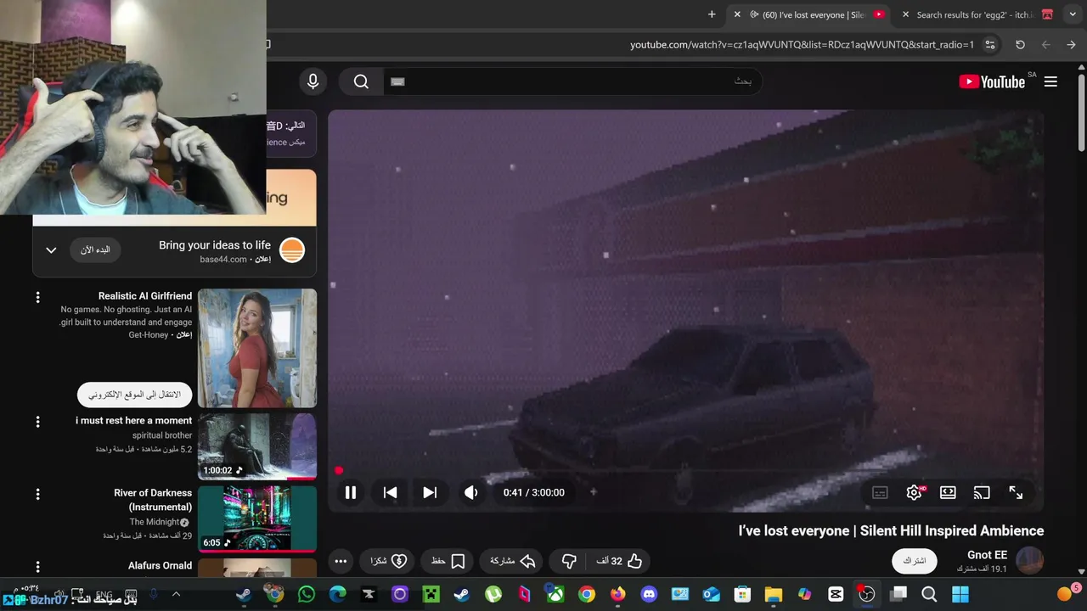Screen dimensions: 1087x611
Task: Open the YouTube hamburger guide menu
Action: [1050, 81]
